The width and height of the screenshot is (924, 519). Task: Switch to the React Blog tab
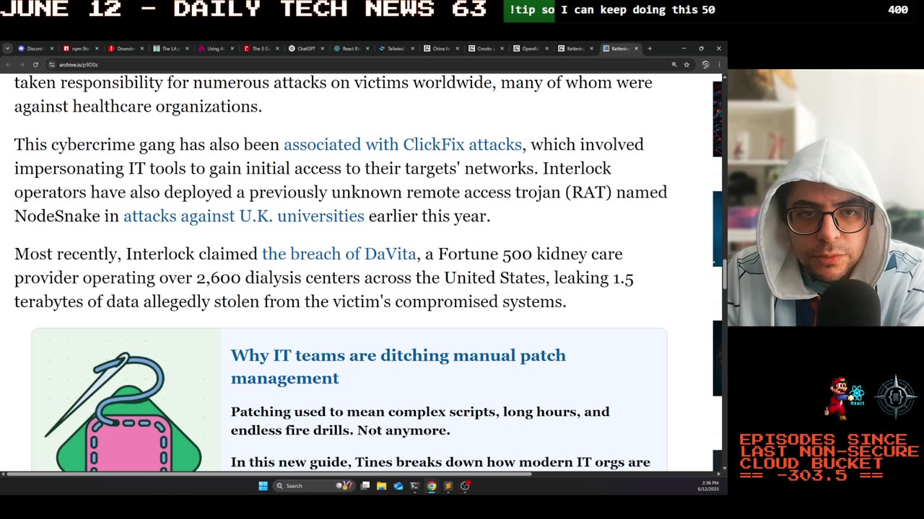pos(350,48)
